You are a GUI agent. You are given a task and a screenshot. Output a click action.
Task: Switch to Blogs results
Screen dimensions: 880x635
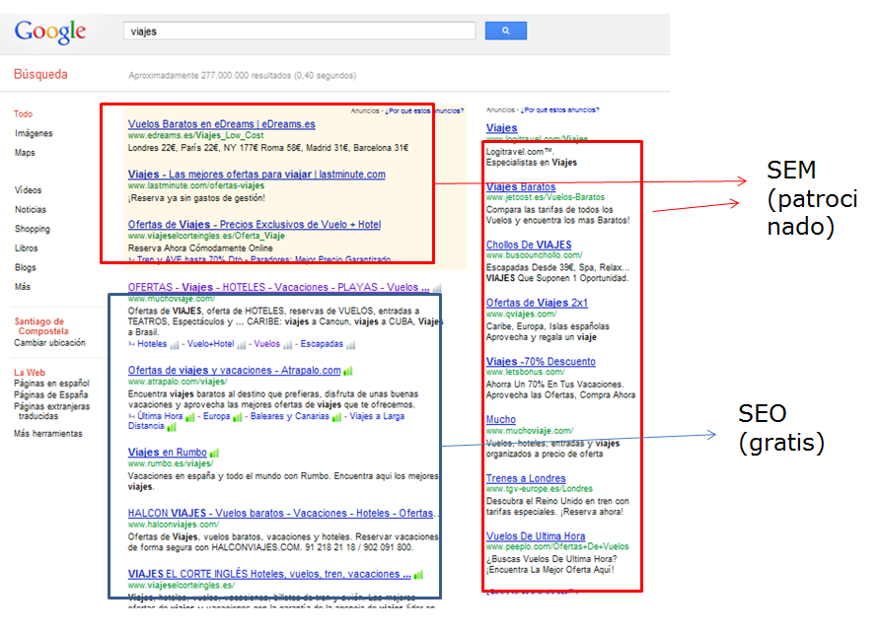tap(26, 267)
